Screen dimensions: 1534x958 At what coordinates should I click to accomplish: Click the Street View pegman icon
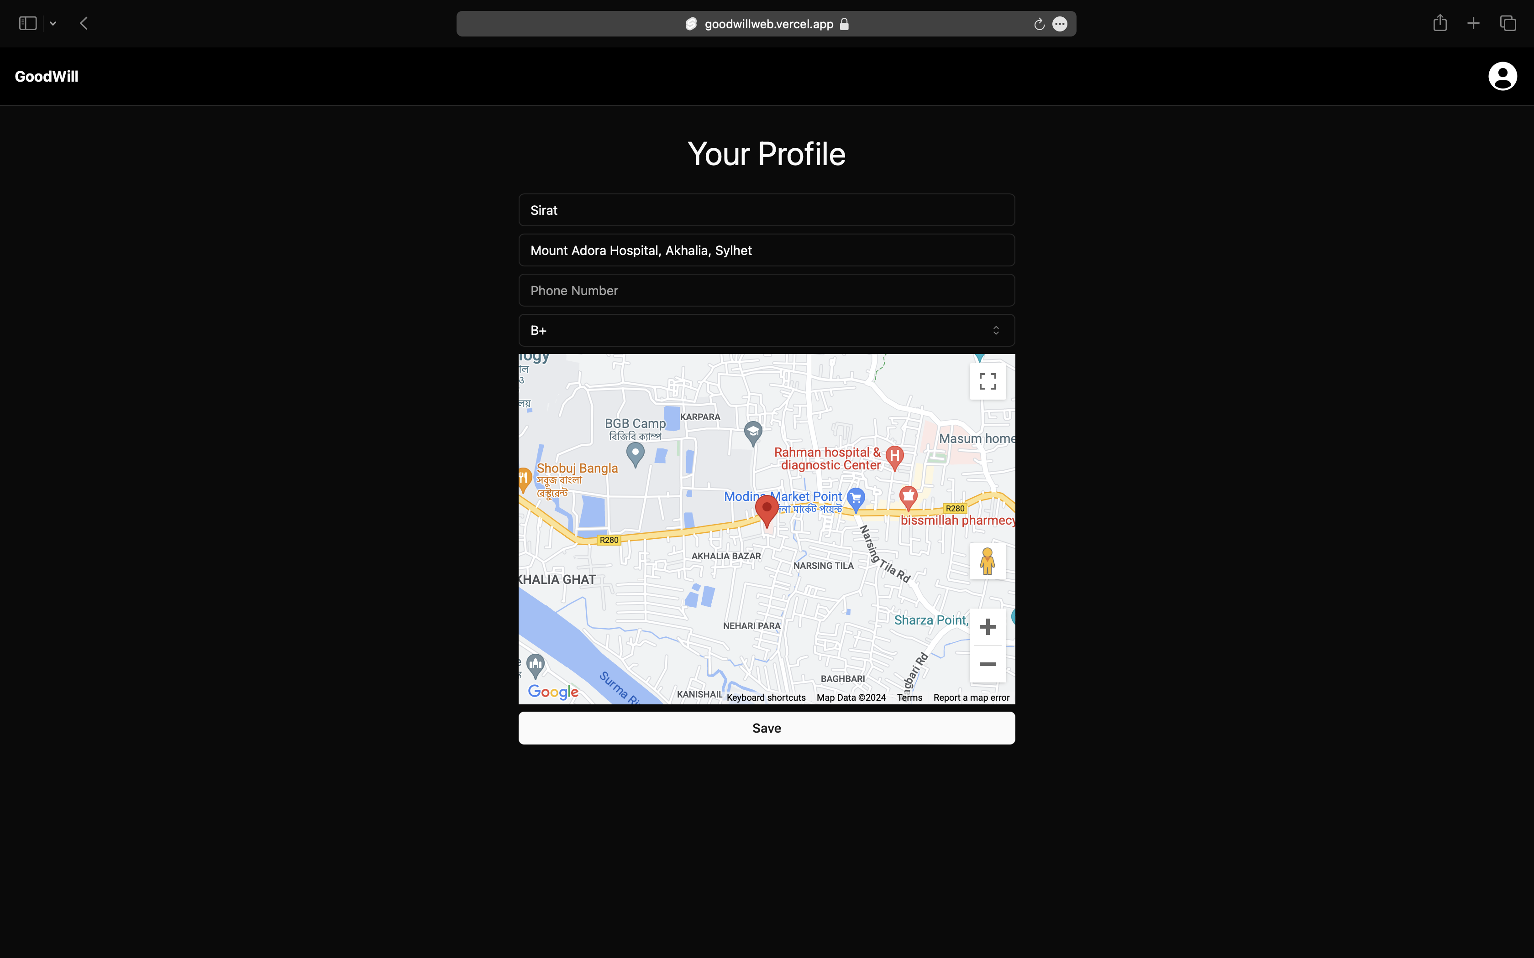[987, 562]
